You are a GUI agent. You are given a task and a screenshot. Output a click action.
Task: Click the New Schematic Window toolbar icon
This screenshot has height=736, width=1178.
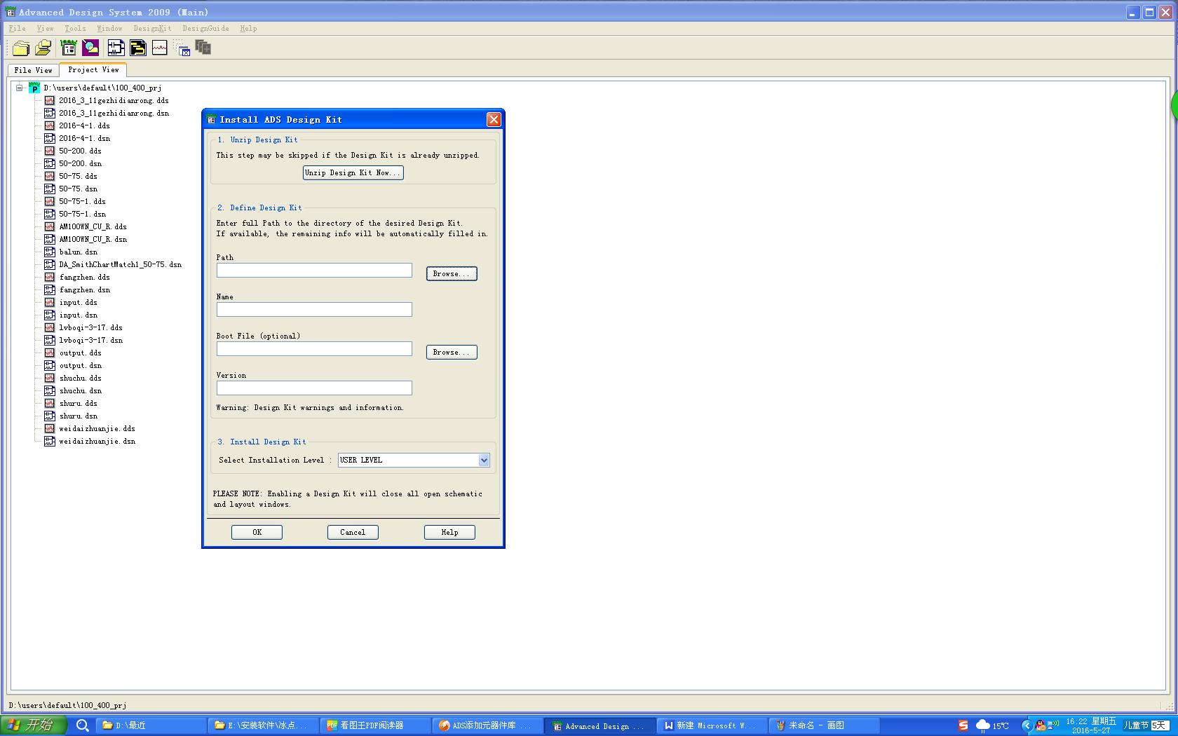tap(116, 48)
